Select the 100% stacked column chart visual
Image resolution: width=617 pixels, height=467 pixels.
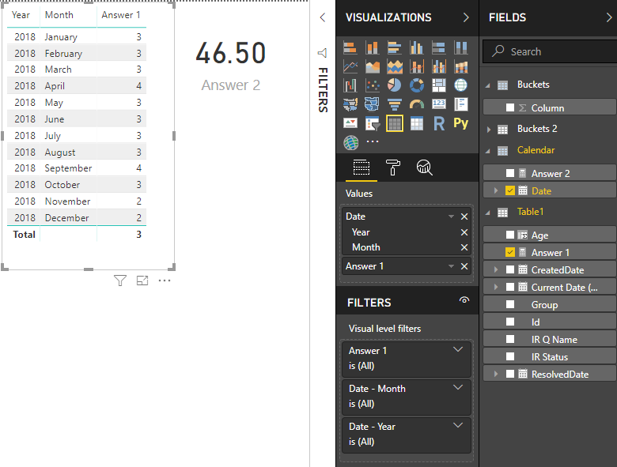coord(461,47)
